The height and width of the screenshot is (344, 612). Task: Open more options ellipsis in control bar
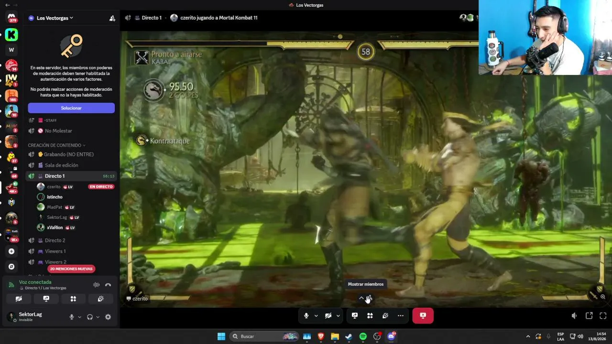tap(401, 316)
